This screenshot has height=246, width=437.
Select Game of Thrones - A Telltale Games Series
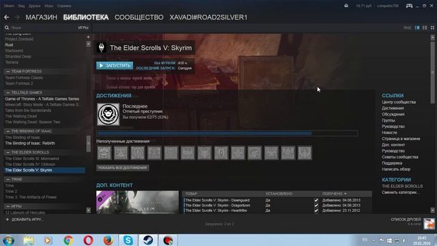[42, 98]
